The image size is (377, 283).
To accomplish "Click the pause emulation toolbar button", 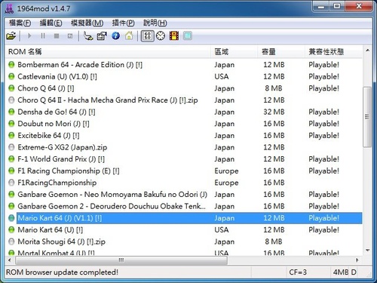I will point(43,36).
